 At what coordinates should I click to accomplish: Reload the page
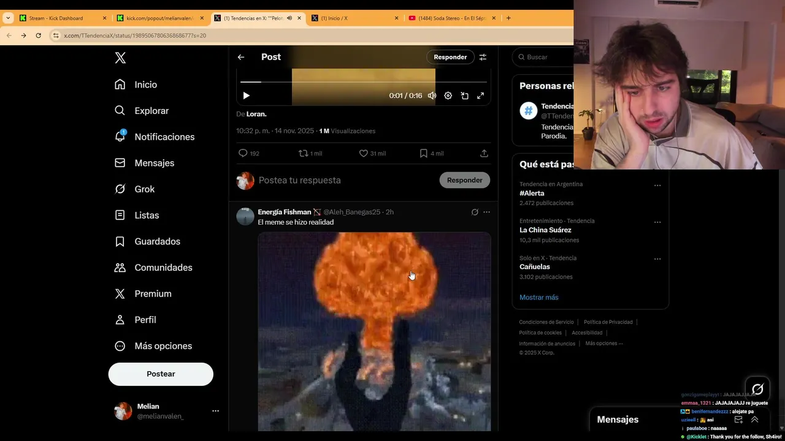38,36
